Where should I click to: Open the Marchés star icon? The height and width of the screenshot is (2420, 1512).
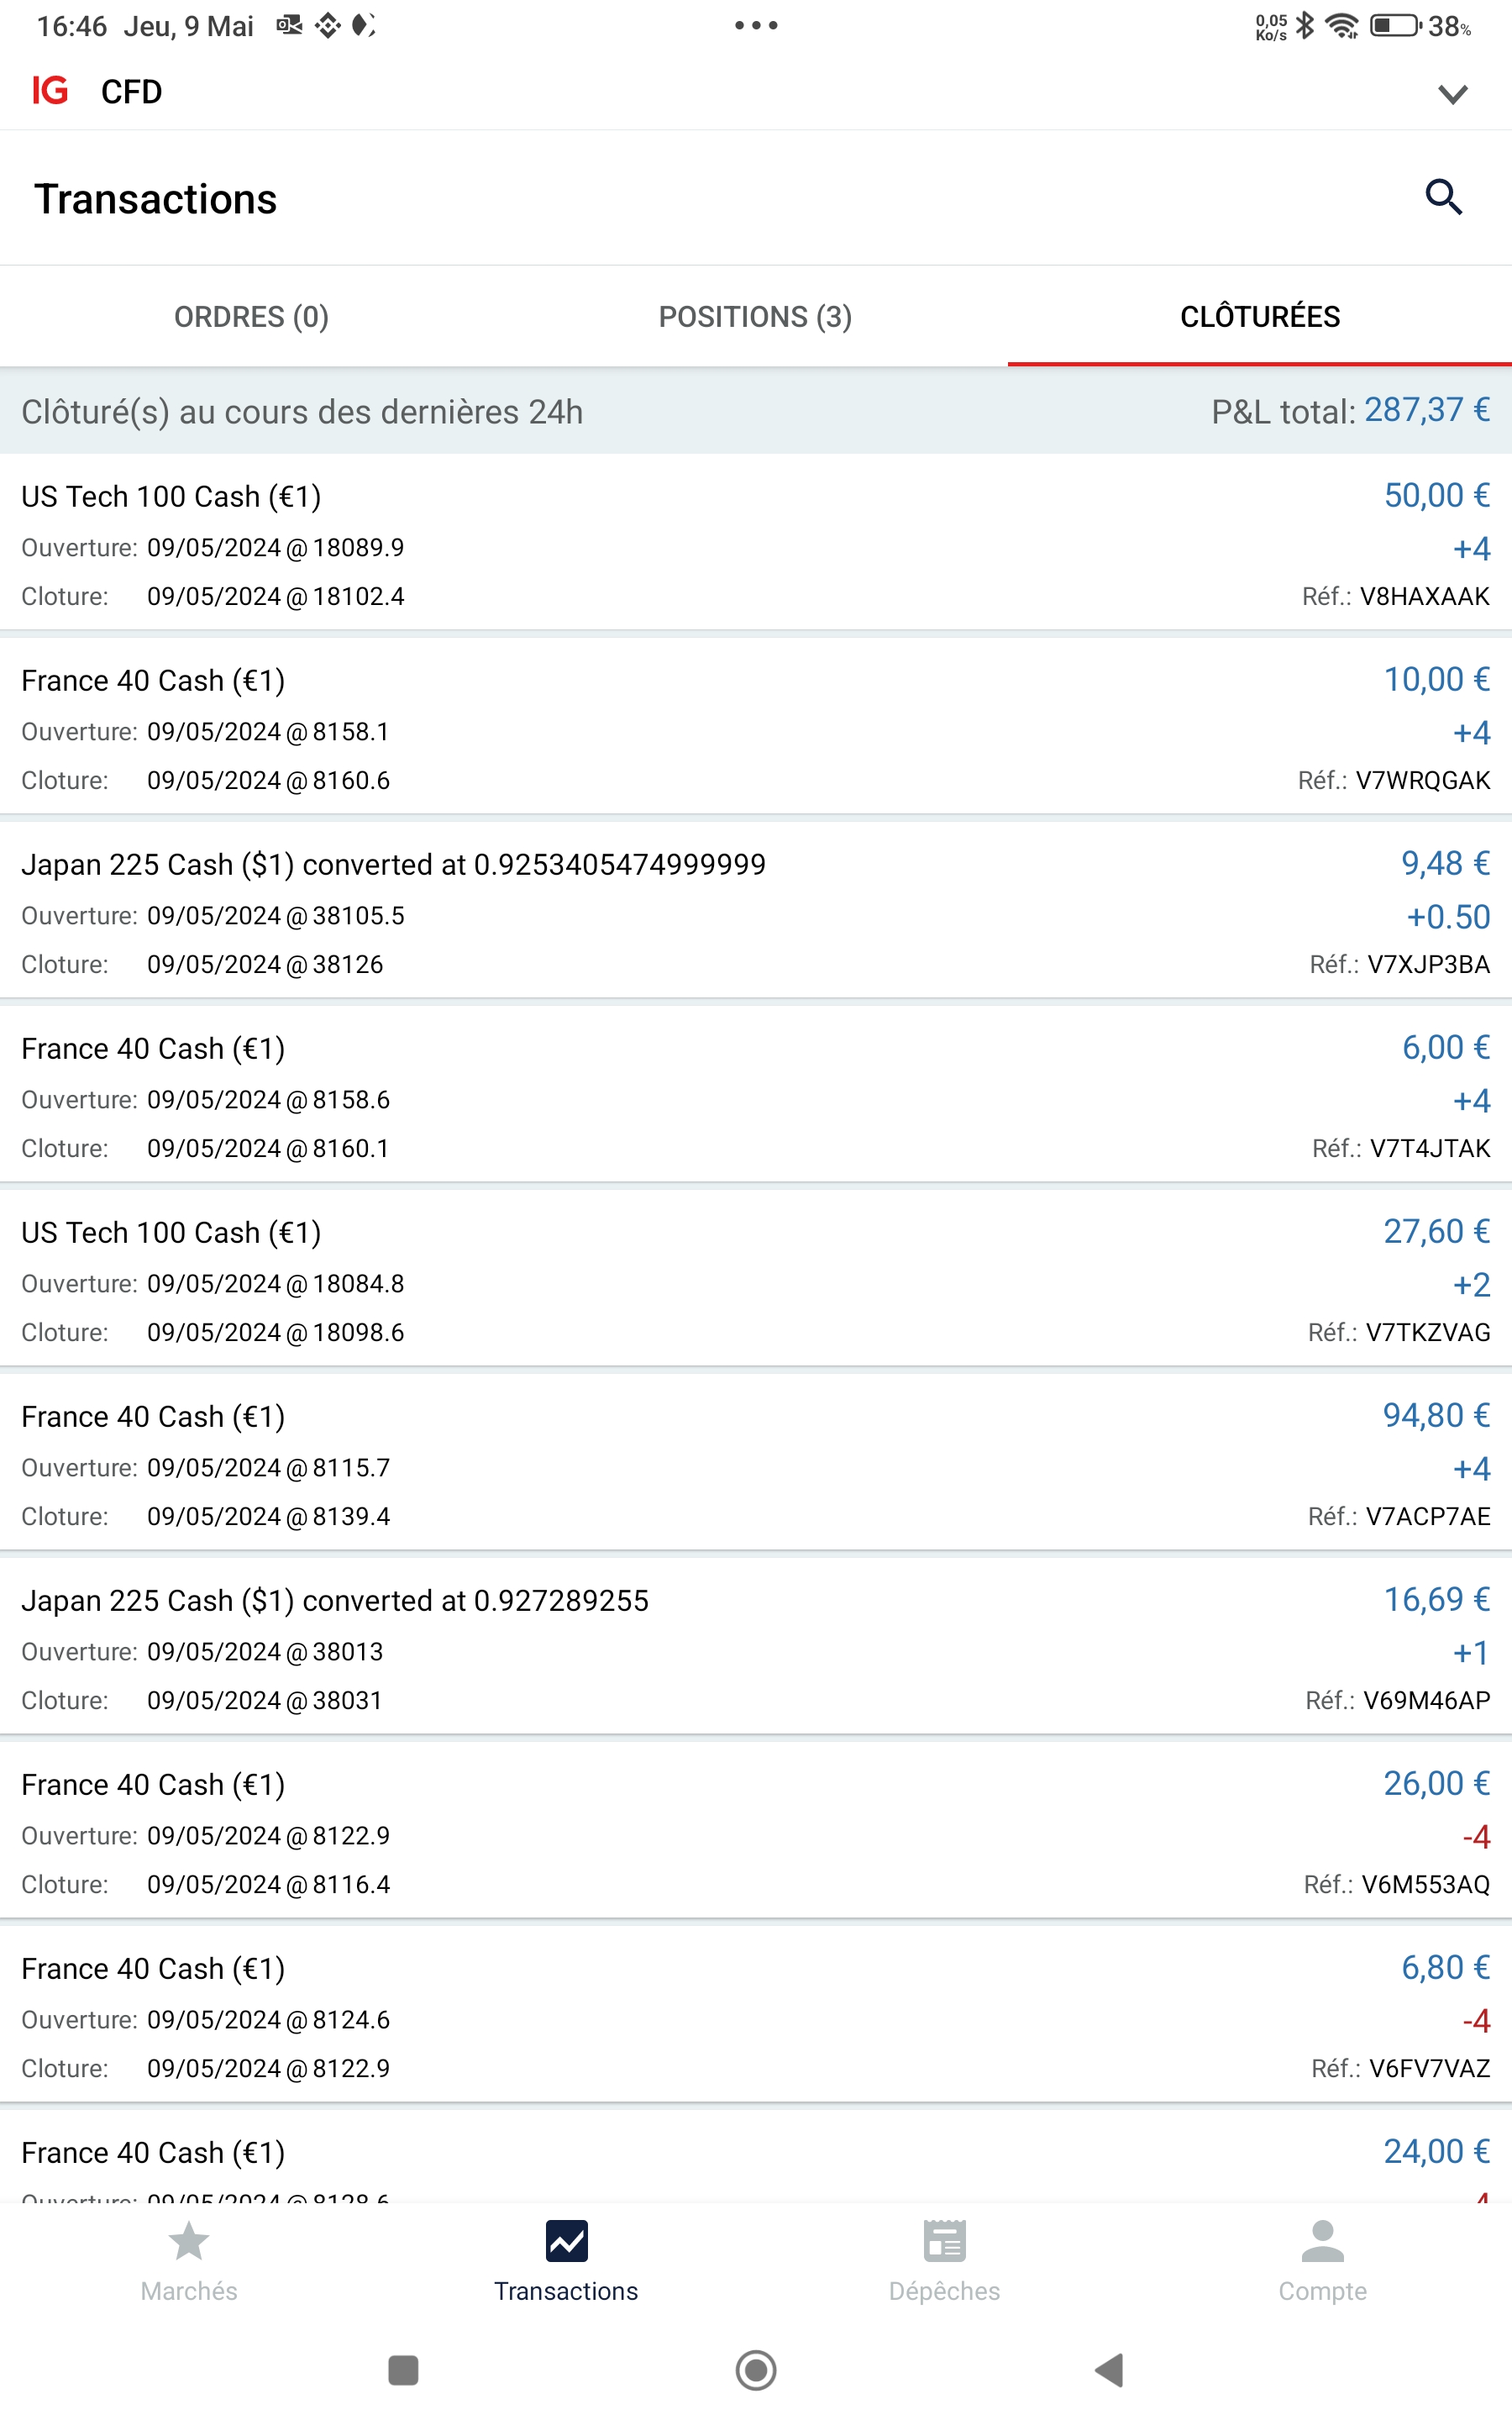189,2241
